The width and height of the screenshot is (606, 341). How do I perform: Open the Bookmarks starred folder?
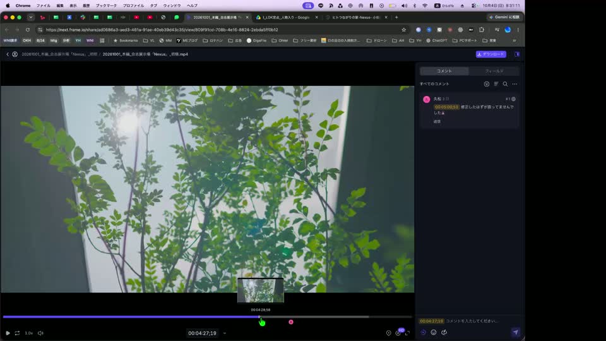coord(125,40)
